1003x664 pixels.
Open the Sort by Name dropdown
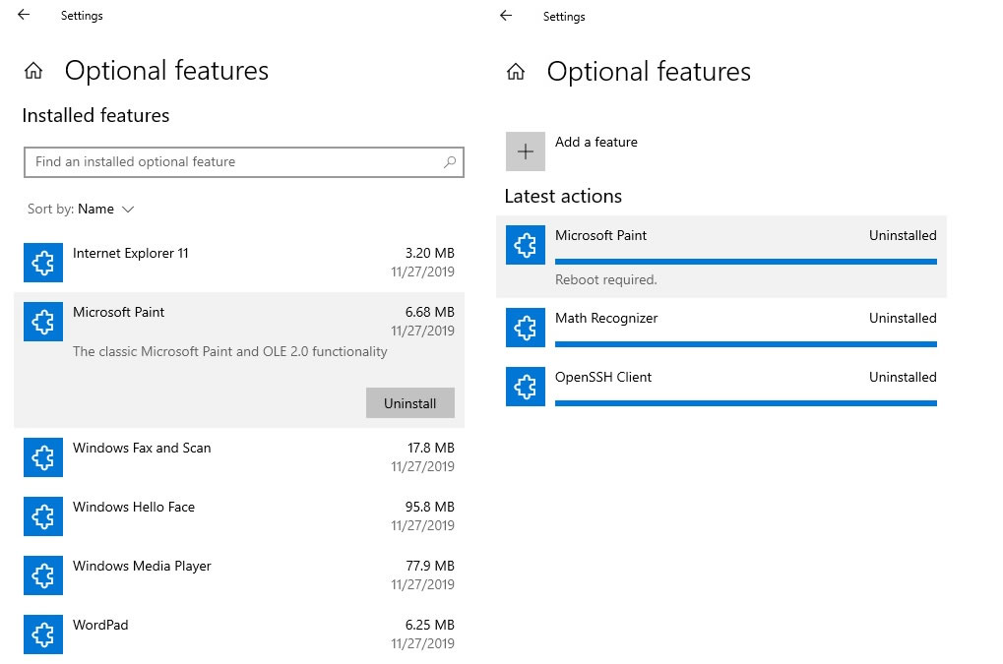click(81, 209)
